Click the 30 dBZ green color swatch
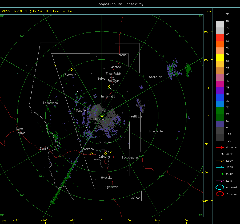The image size is (240, 224). [220, 111]
